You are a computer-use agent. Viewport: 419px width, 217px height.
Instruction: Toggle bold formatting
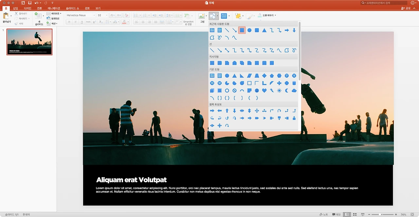(x=69, y=22)
